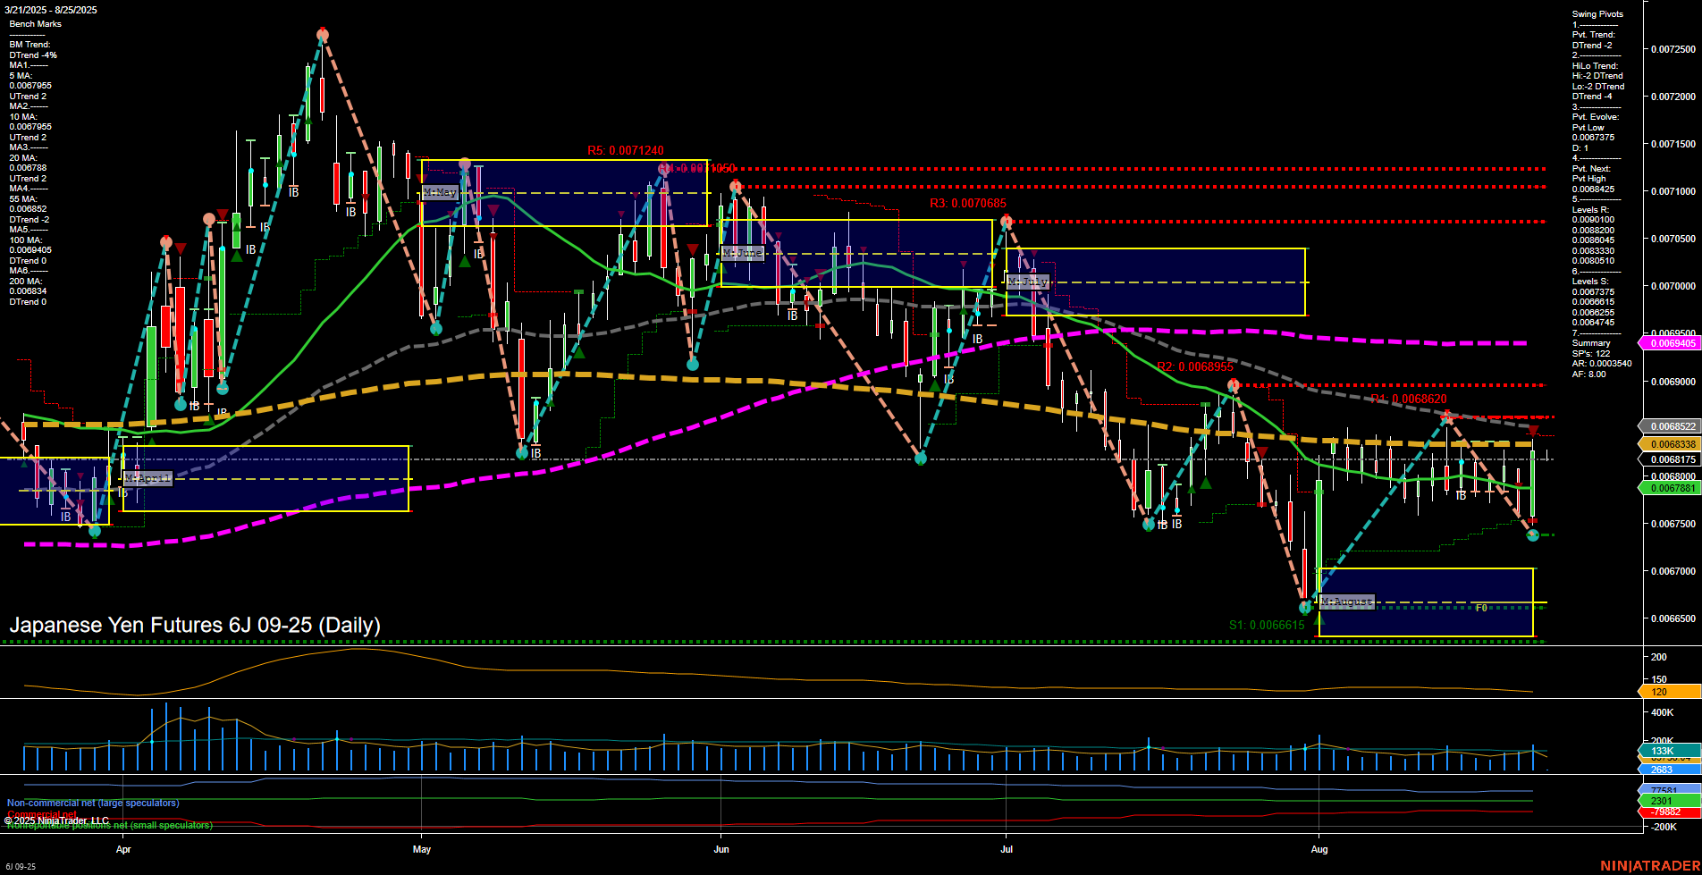Viewport: 1702px width, 875px height.
Task: Select the green price marker 0.0067881
Action: pos(1668,488)
